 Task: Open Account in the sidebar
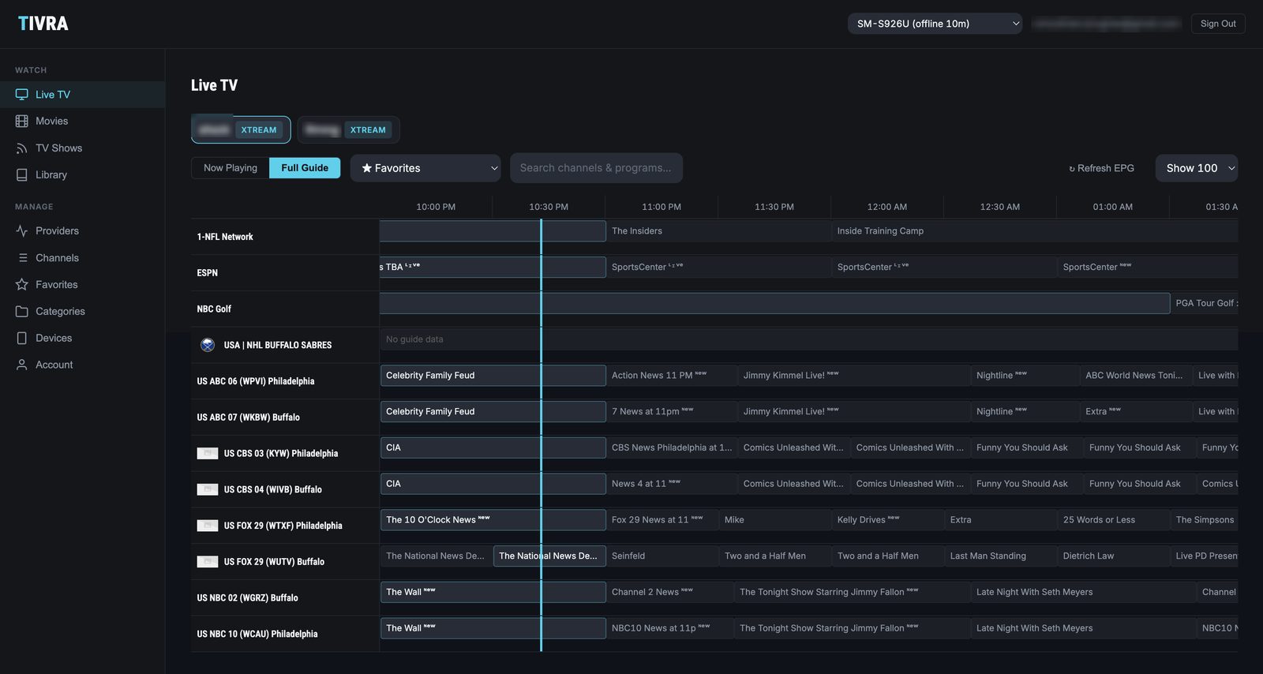tap(82, 365)
